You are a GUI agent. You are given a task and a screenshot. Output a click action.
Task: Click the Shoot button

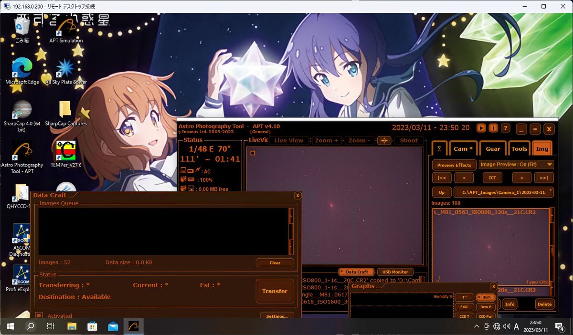point(408,140)
